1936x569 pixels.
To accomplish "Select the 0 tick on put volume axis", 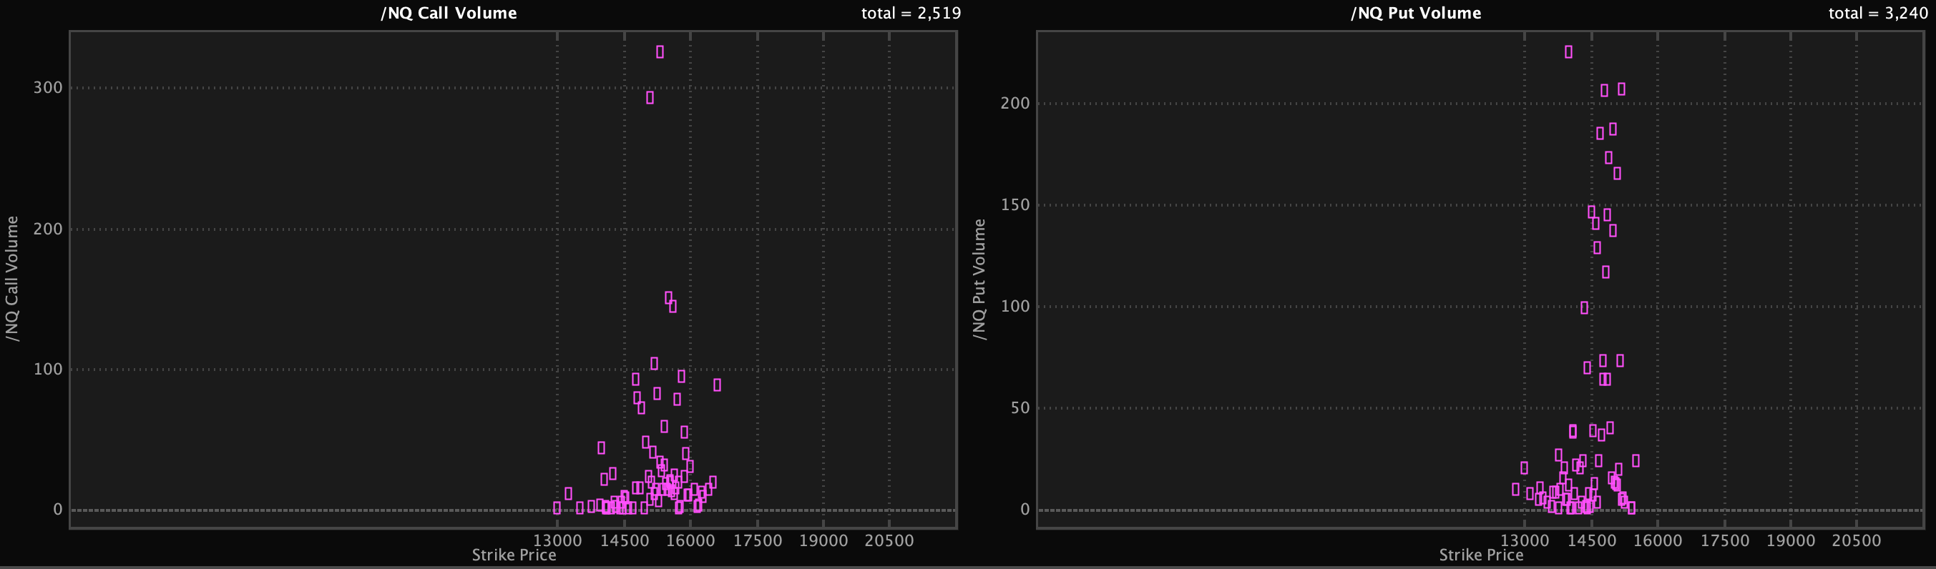I will pos(1025,510).
